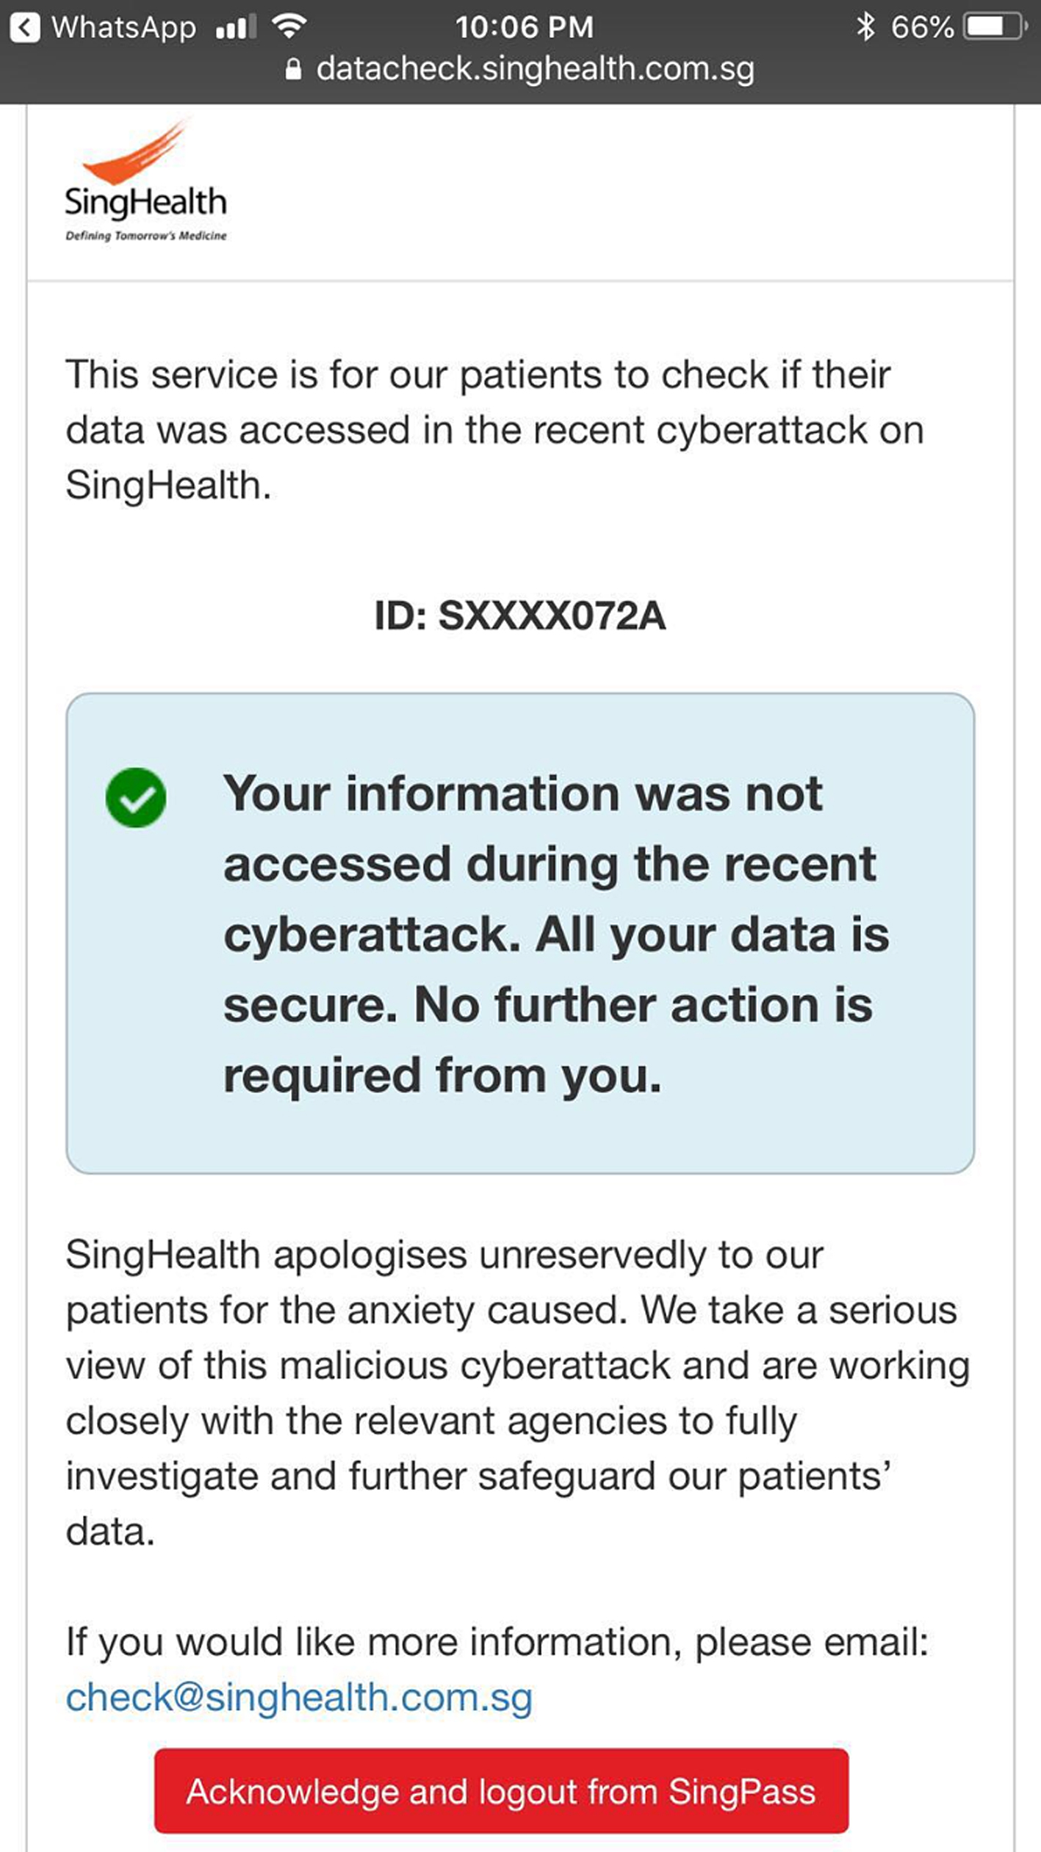Tap the Bluetooth status icon
This screenshot has height=1852, width=1041.
(x=865, y=27)
